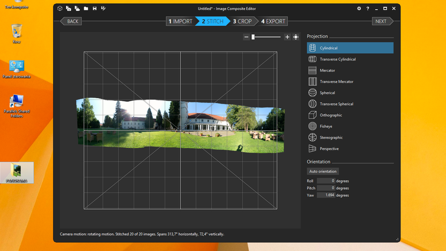This screenshot has height=251, width=446.
Task: Zoom out with the minus icon
Action: click(x=247, y=36)
